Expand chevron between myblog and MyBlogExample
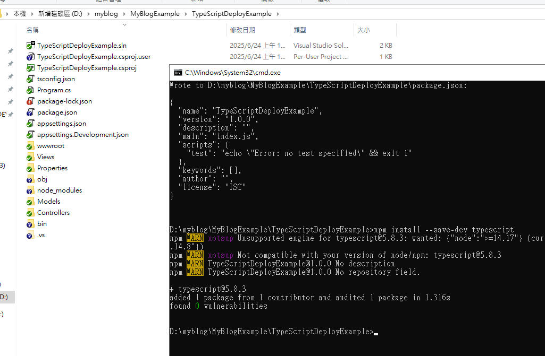Viewport: 545px width, 356px height. [124, 14]
